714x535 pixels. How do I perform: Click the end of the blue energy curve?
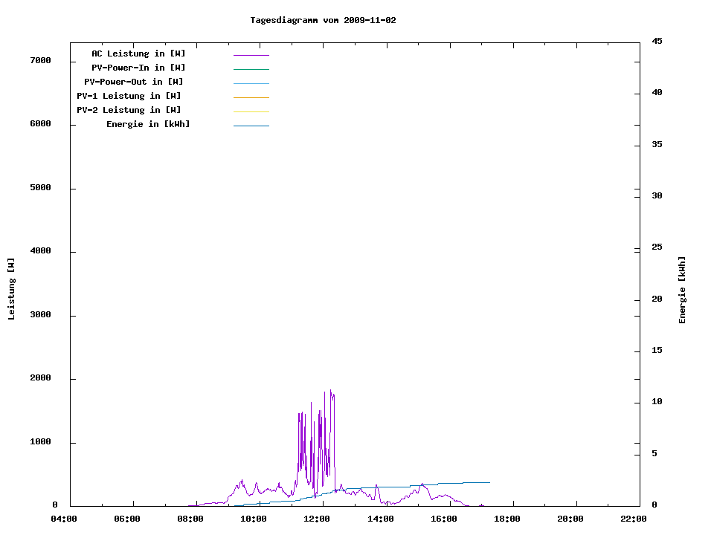[x=489, y=482]
